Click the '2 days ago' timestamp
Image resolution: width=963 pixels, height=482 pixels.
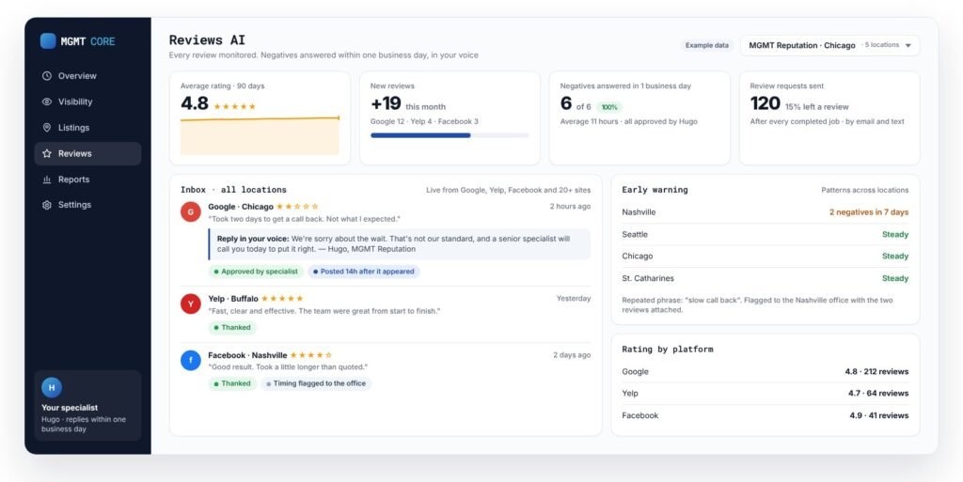[572, 355]
